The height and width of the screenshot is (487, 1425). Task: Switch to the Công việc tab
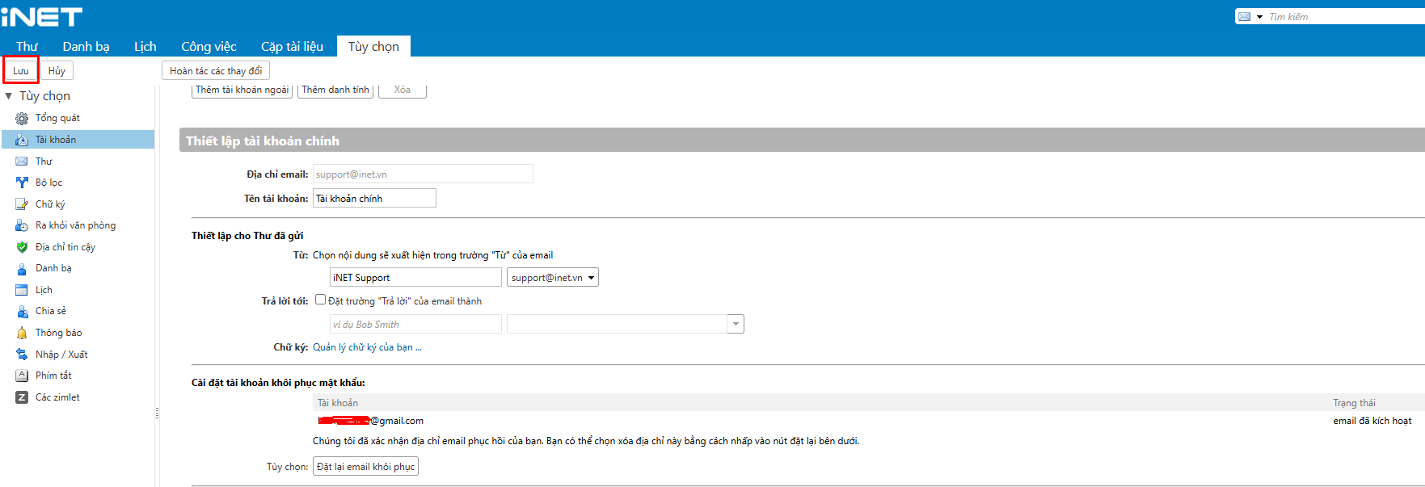(209, 46)
